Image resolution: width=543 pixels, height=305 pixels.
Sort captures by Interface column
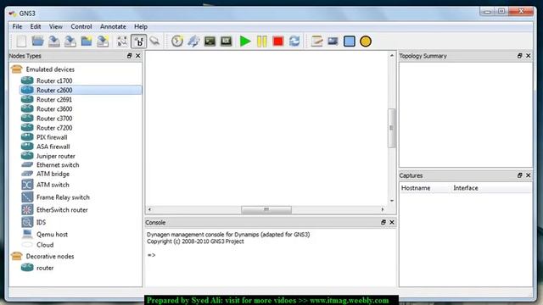click(491, 188)
